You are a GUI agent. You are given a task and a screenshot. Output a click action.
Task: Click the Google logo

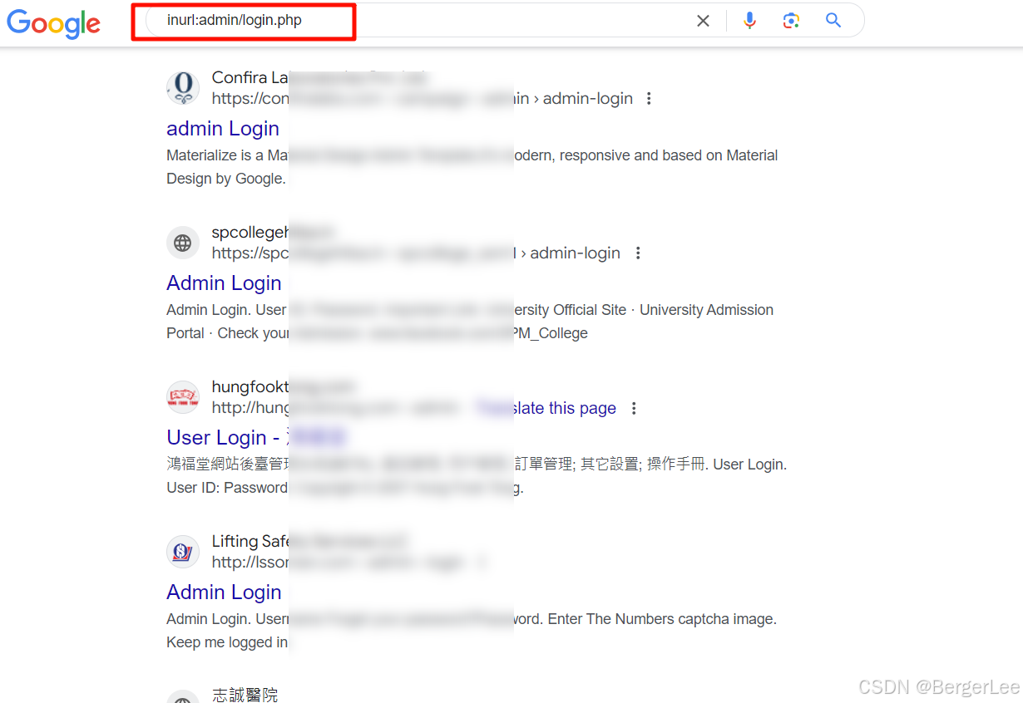click(53, 24)
